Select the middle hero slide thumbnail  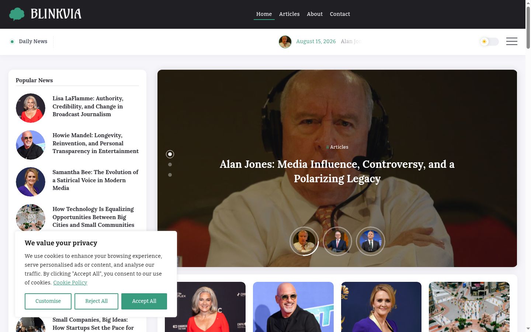(x=337, y=241)
